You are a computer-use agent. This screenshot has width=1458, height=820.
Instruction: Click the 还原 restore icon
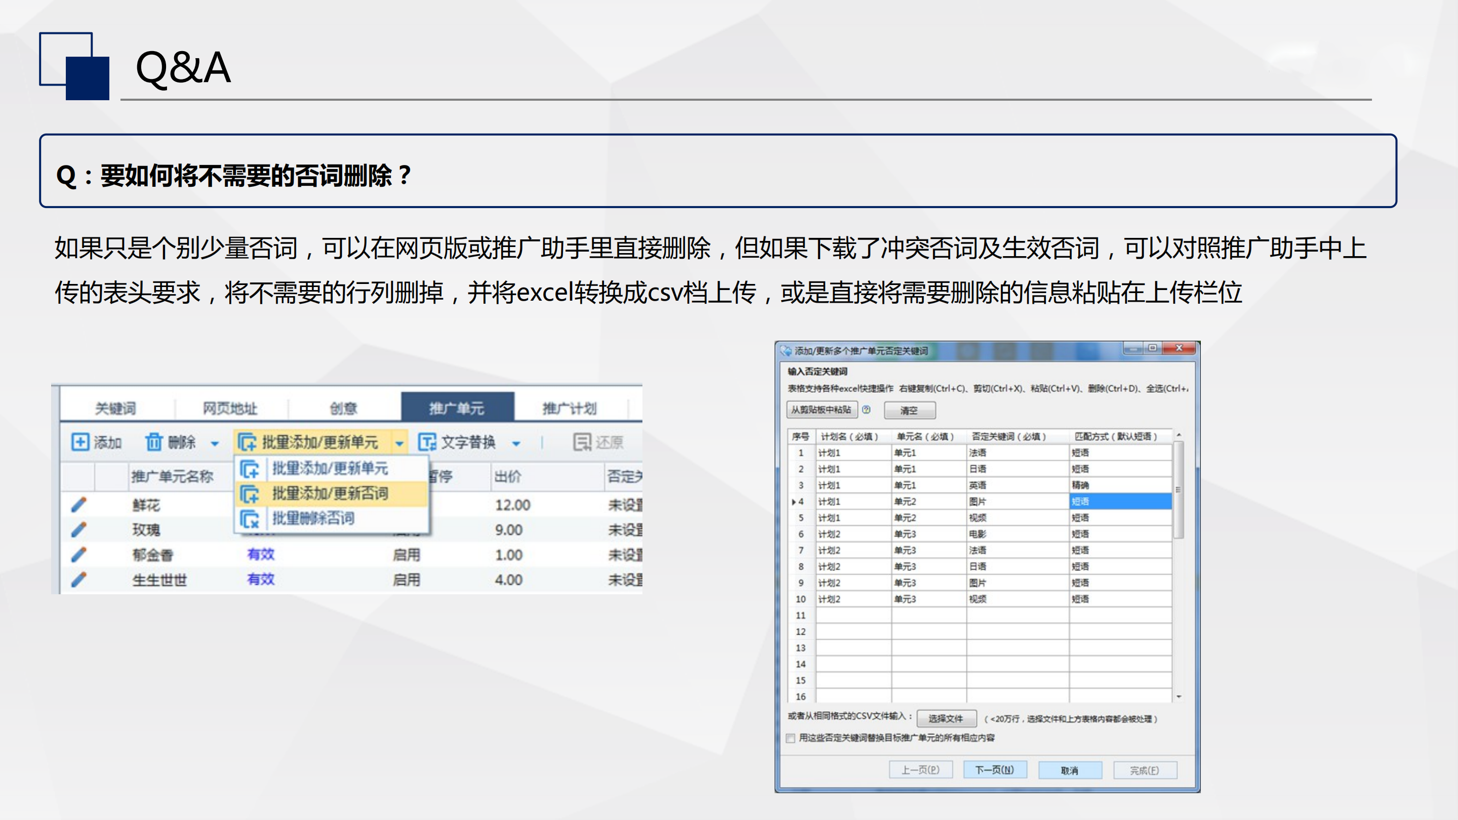[x=582, y=442]
